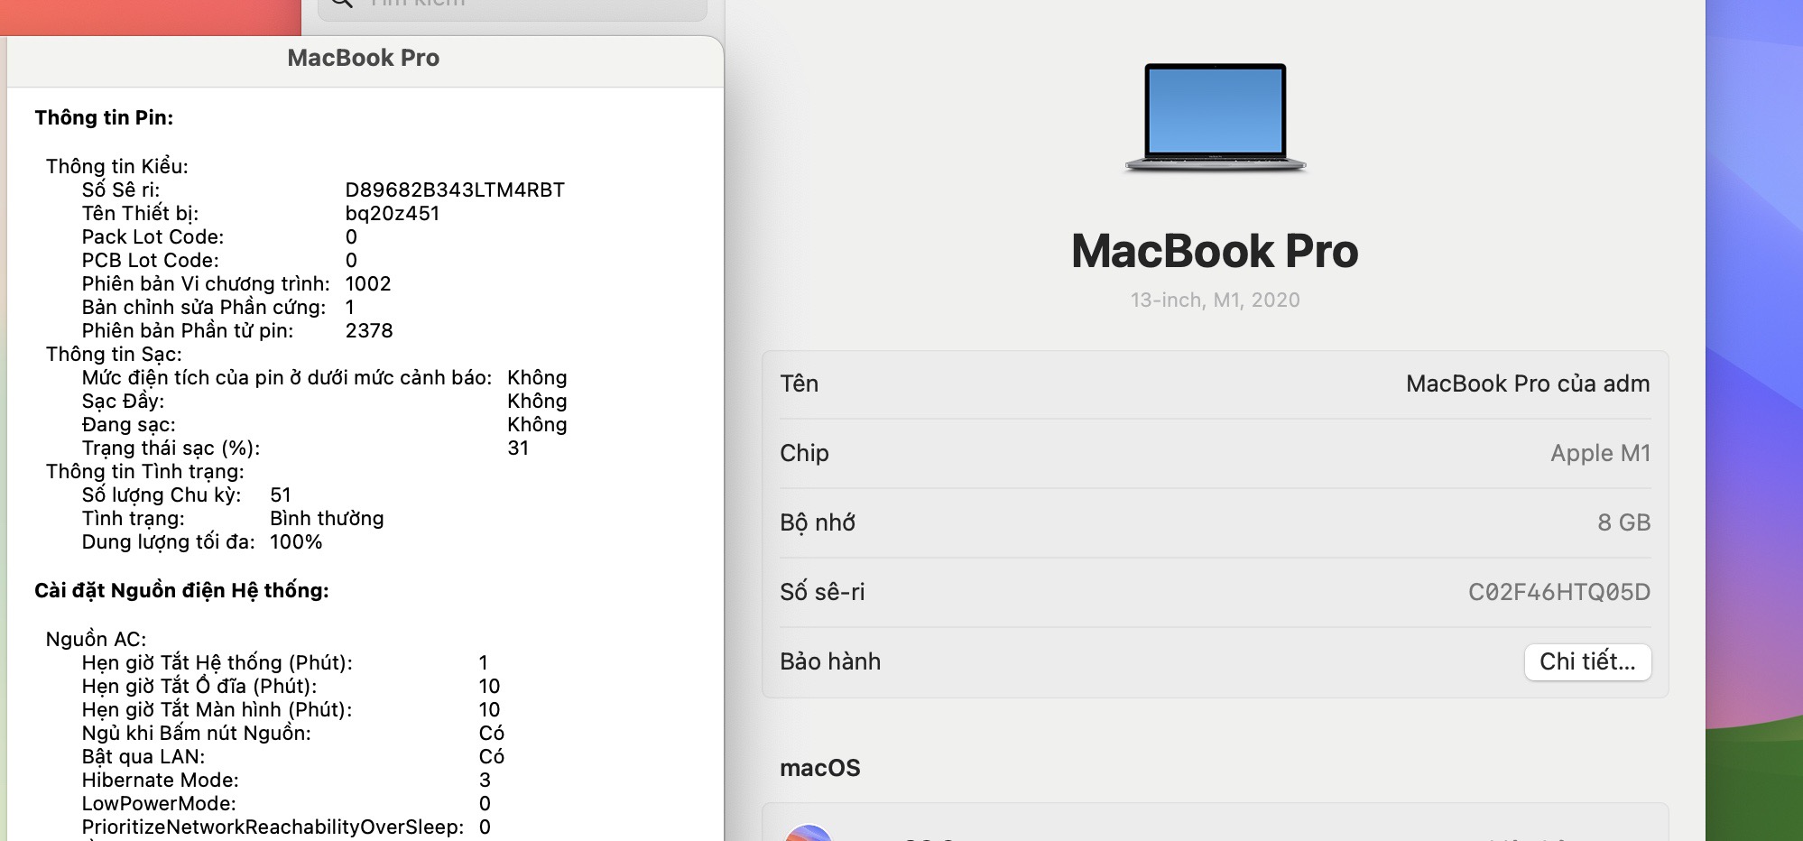
Task: Click the Chip row label
Action: tap(804, 453)
